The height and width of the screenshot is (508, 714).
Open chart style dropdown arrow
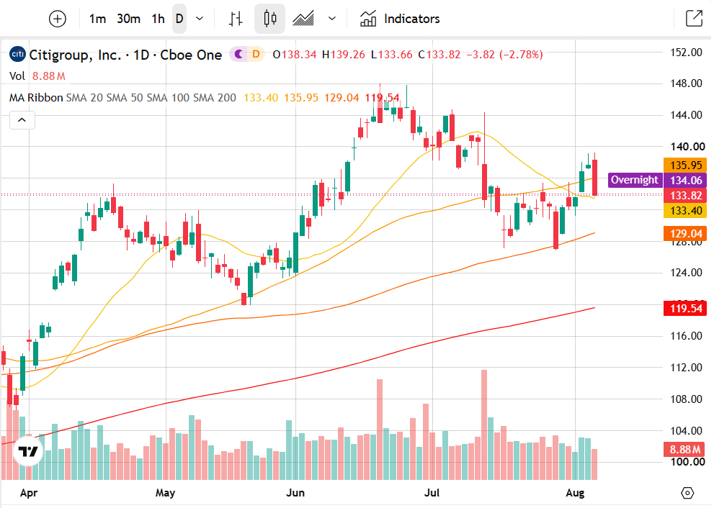click(332, 19)
